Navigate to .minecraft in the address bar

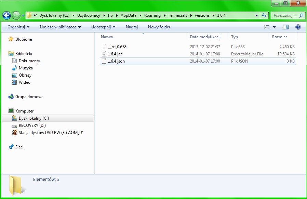coord(178,15)
